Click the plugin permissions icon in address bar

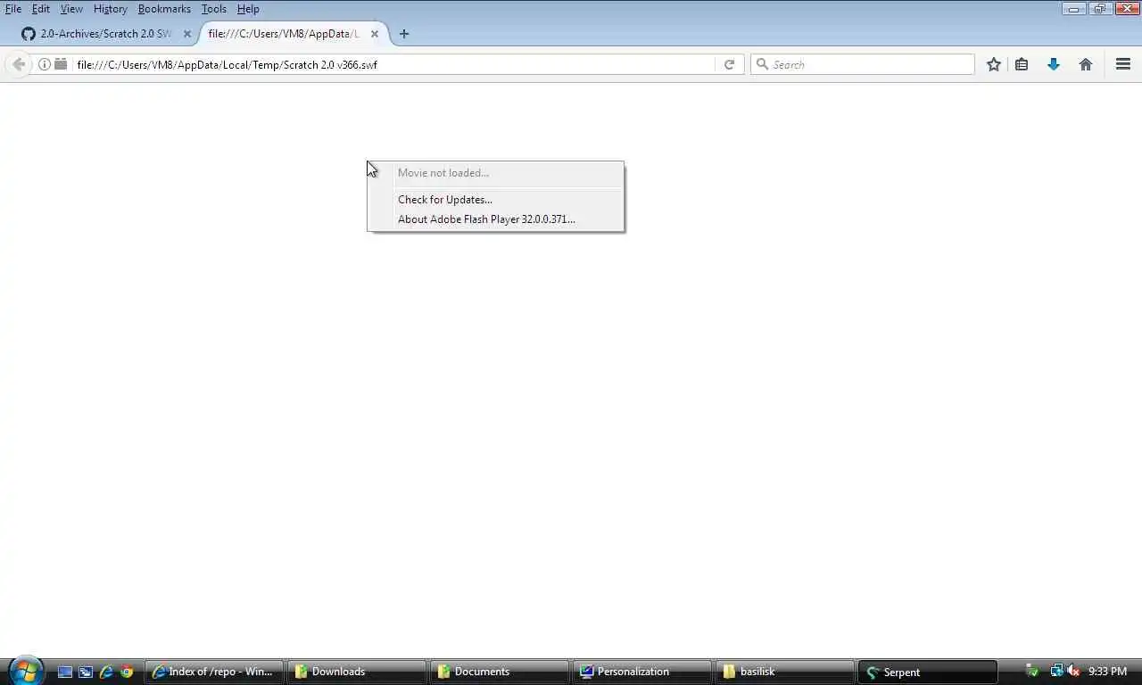click(x=61, y=64)
